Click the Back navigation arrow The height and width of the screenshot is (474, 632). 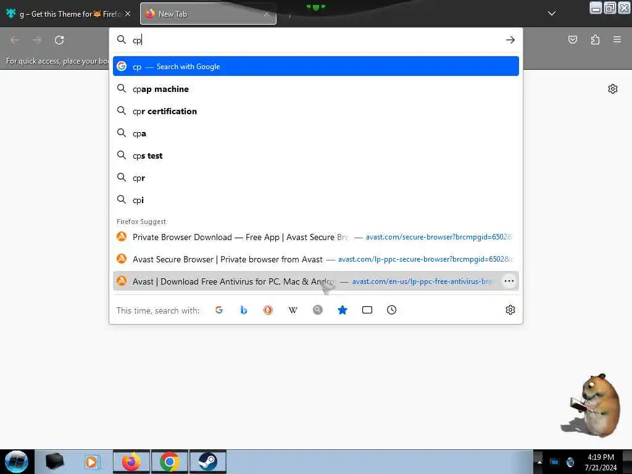point(15,40)
